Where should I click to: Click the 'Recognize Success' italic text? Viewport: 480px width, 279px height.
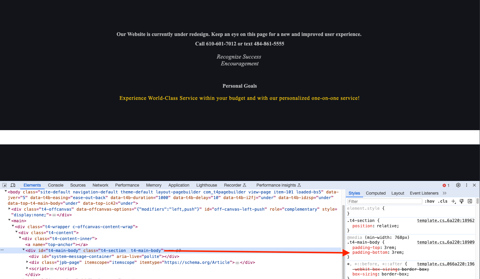point(239,56)
